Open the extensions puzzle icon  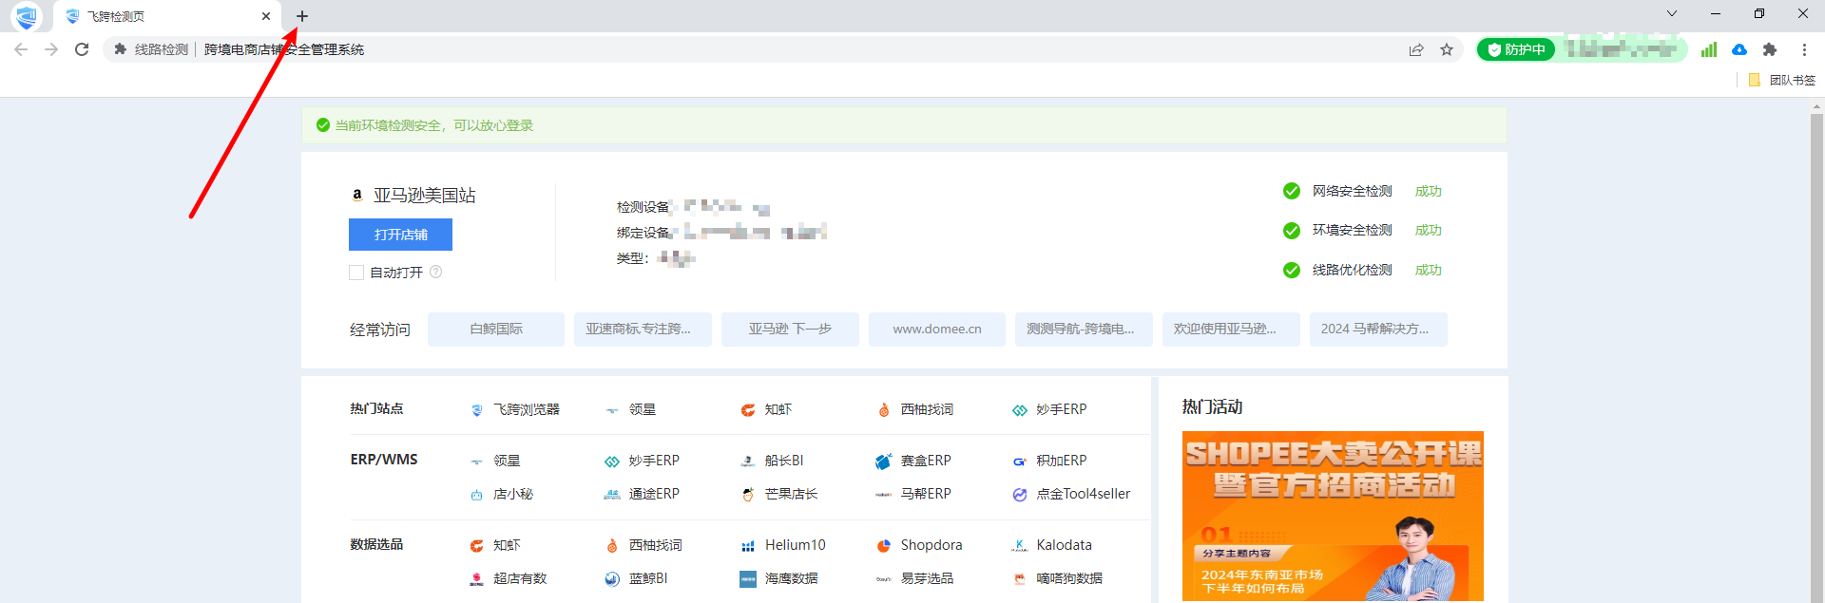[x=1770, y=49]
